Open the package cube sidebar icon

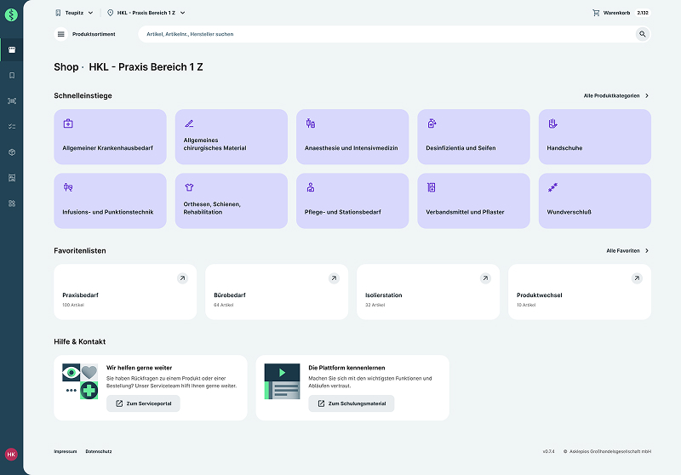pos(12,152)
